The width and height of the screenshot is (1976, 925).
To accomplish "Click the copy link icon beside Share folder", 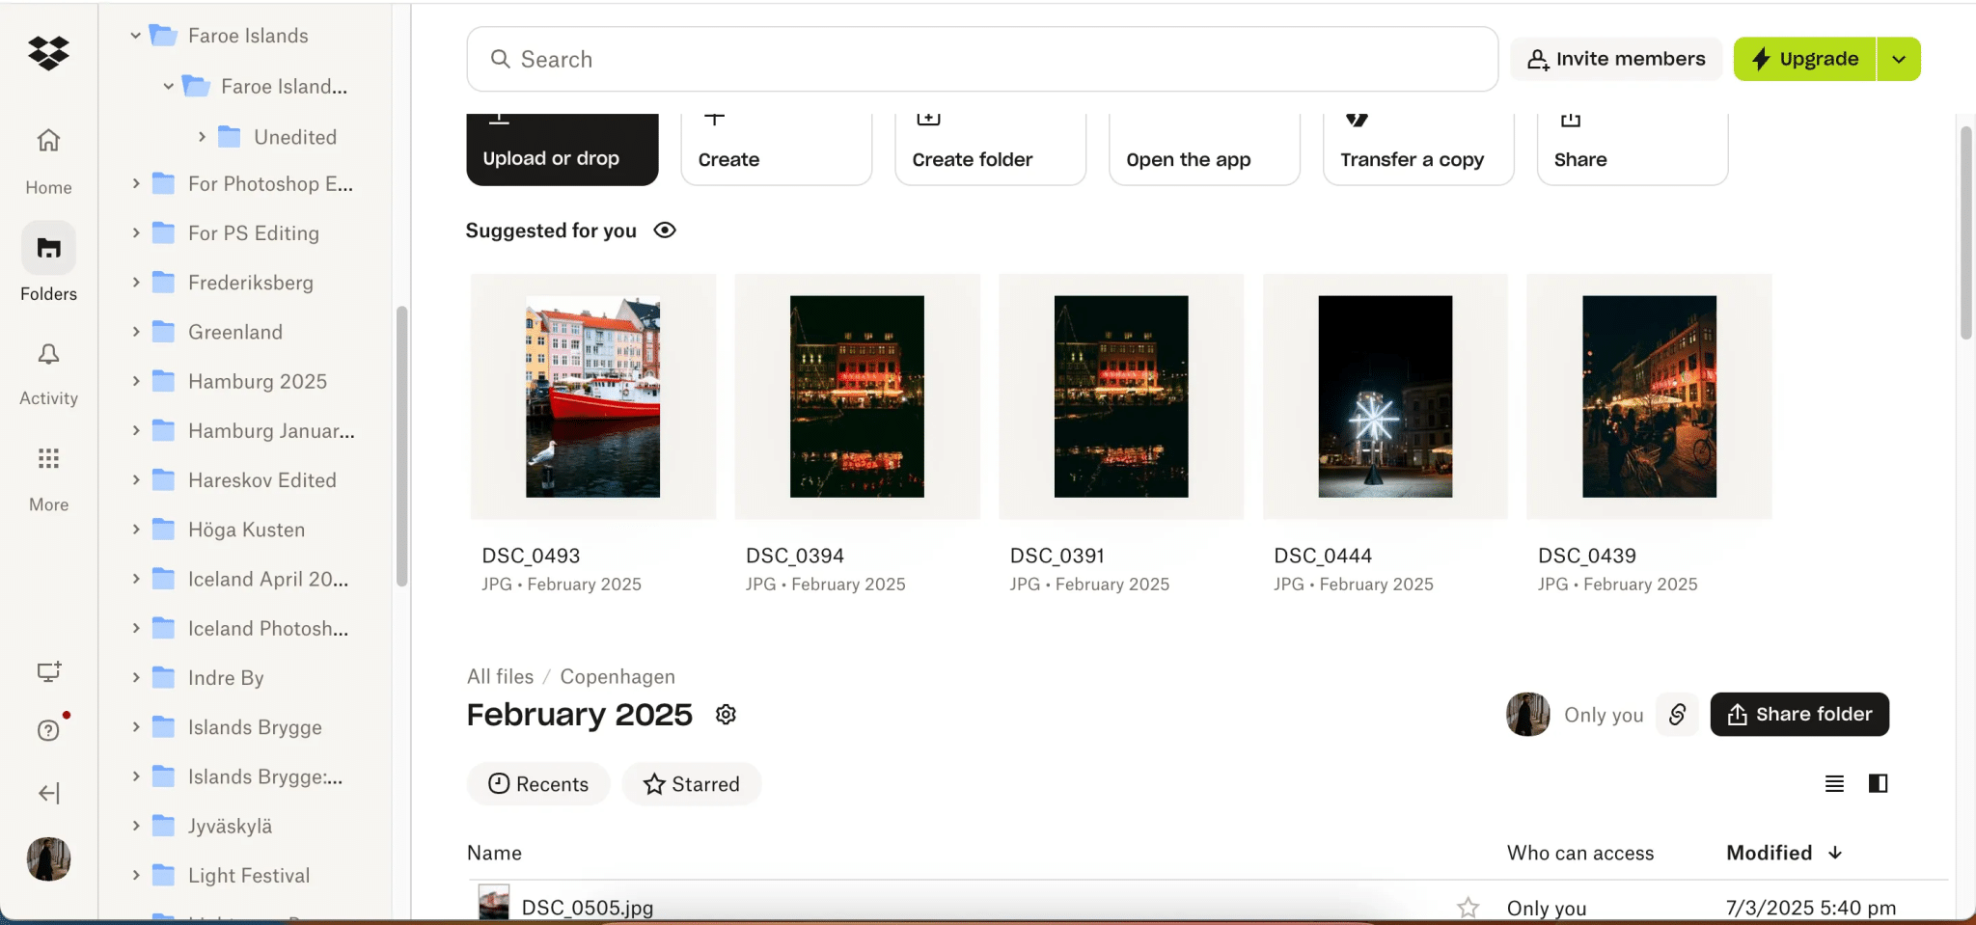I will pyautogui.click(x=1676, y=714).
